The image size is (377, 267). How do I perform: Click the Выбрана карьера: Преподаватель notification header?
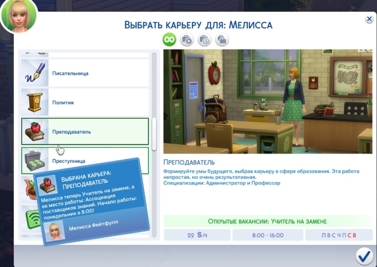click(x=86, y=179)
